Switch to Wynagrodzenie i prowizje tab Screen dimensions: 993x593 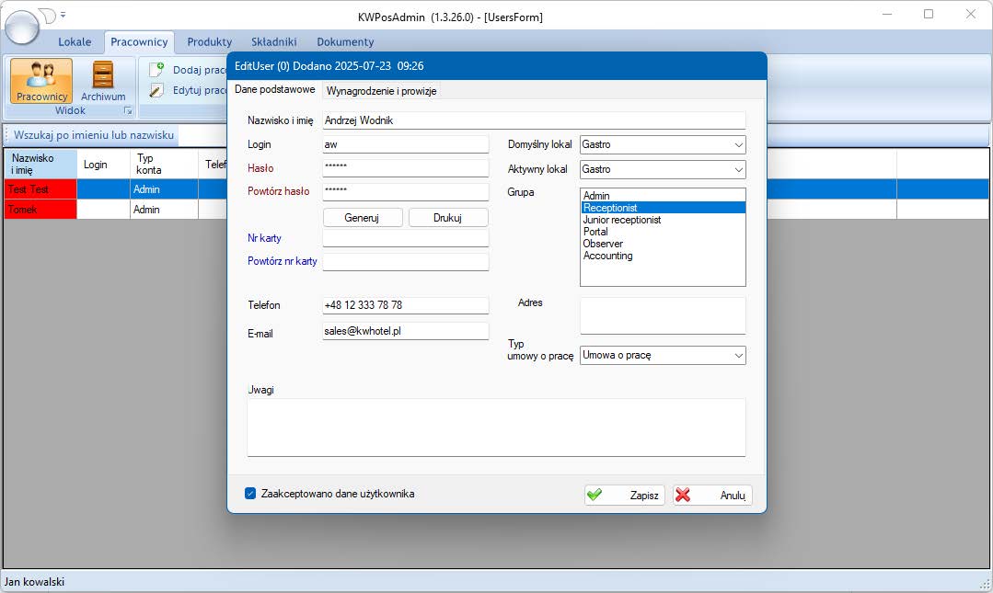382,90
